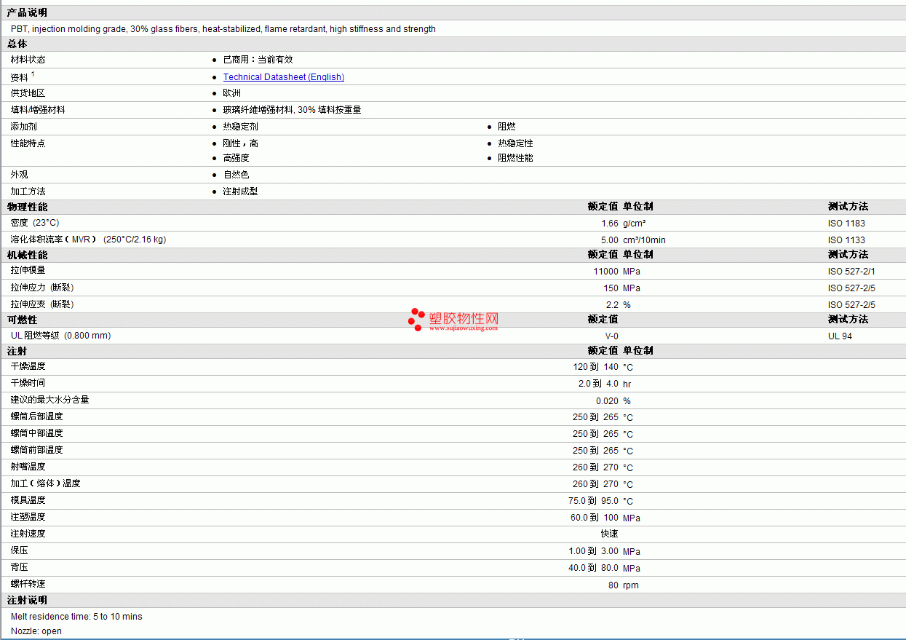Click the 拉伸应力 (断裂) row label
This screenshot has width=906, height=640.
click(42, 288)
